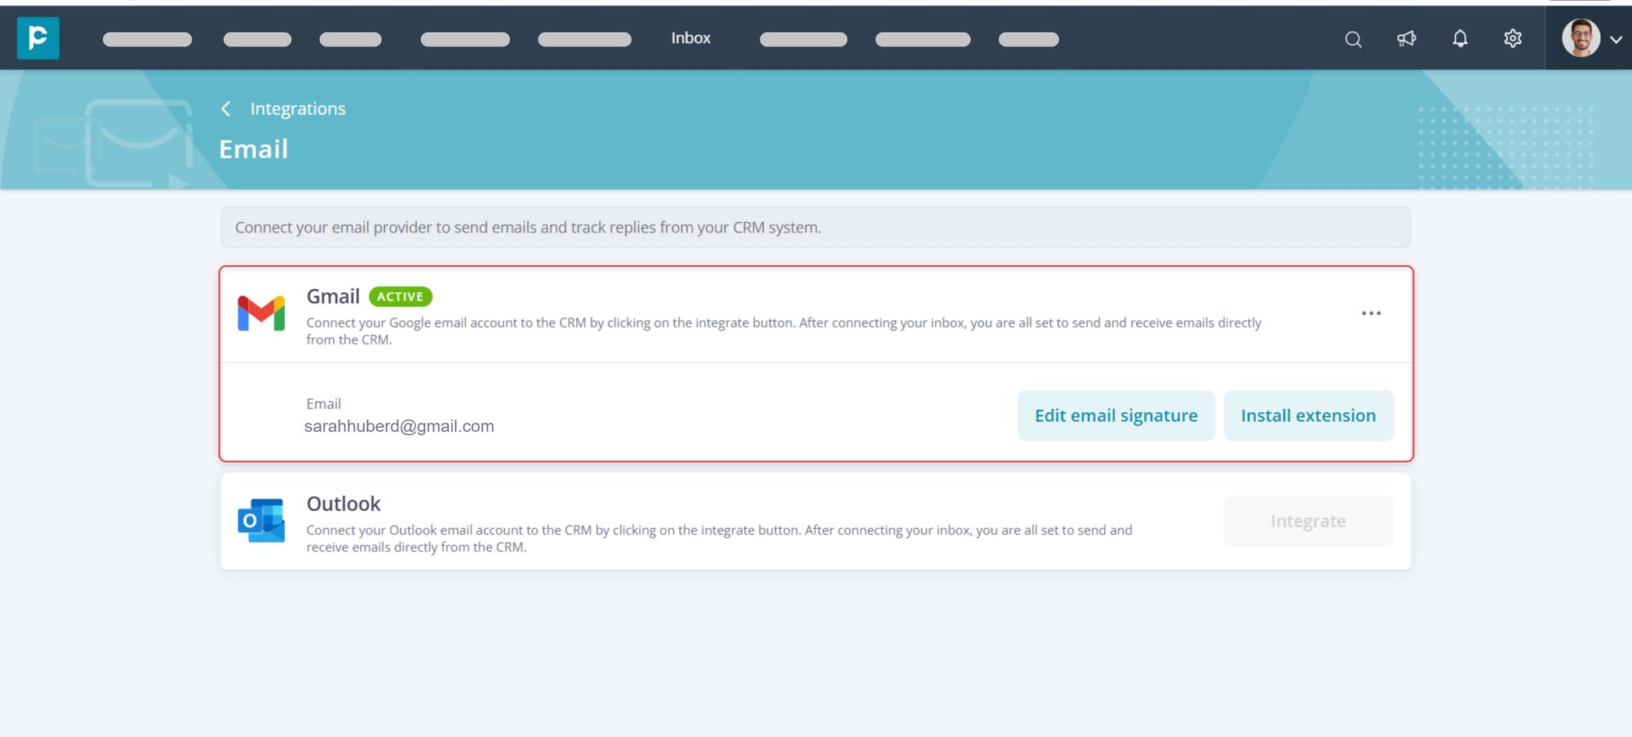Open the search icon
This screenshot has width=1632, height=737.
1353,38
